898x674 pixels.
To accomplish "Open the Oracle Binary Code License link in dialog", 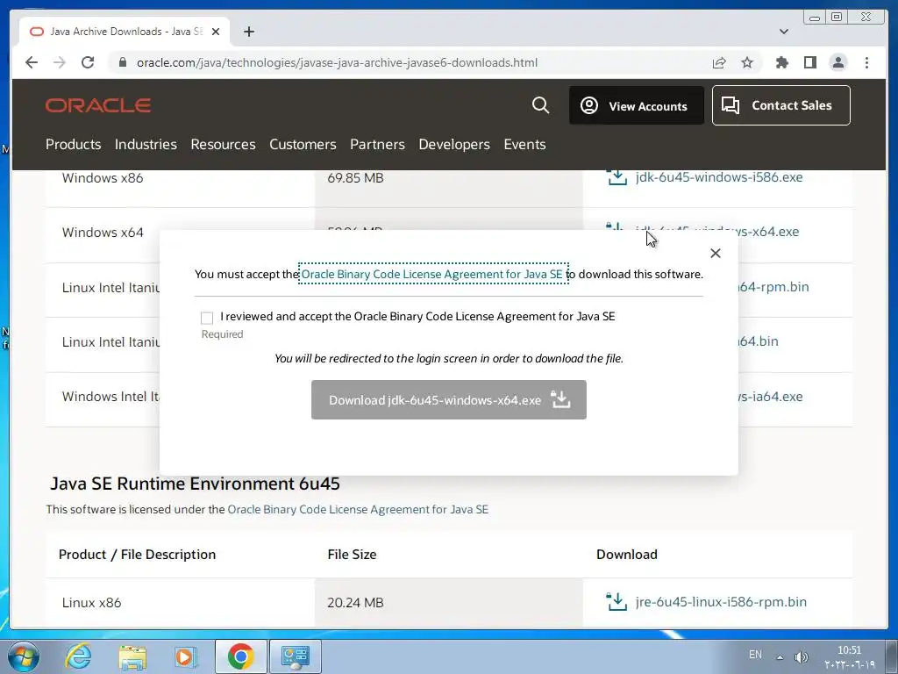I will (432, 274).
